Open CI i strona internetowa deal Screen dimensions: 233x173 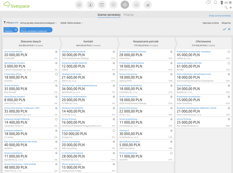(72, 153)
